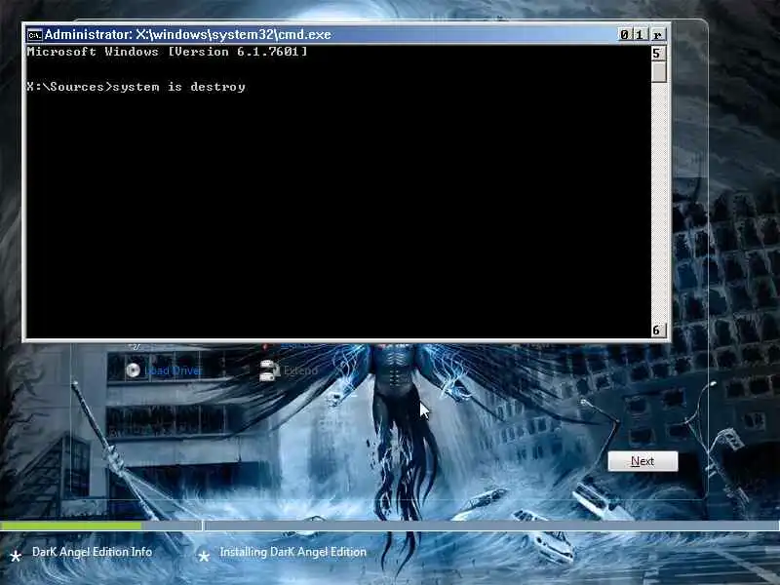Maximize the cmd.exe console window
This screenshot has height=585, width=780.
point(640,34)
